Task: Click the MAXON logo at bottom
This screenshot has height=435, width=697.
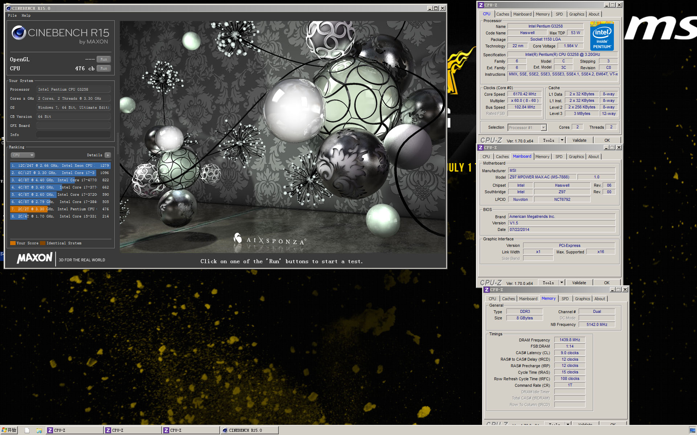Action: [35, 258]
